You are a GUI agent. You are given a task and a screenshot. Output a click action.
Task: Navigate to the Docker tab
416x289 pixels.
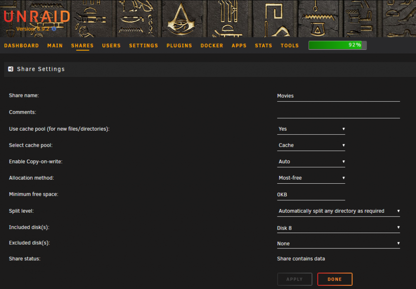pyautogui.click(x=212, y=46)
